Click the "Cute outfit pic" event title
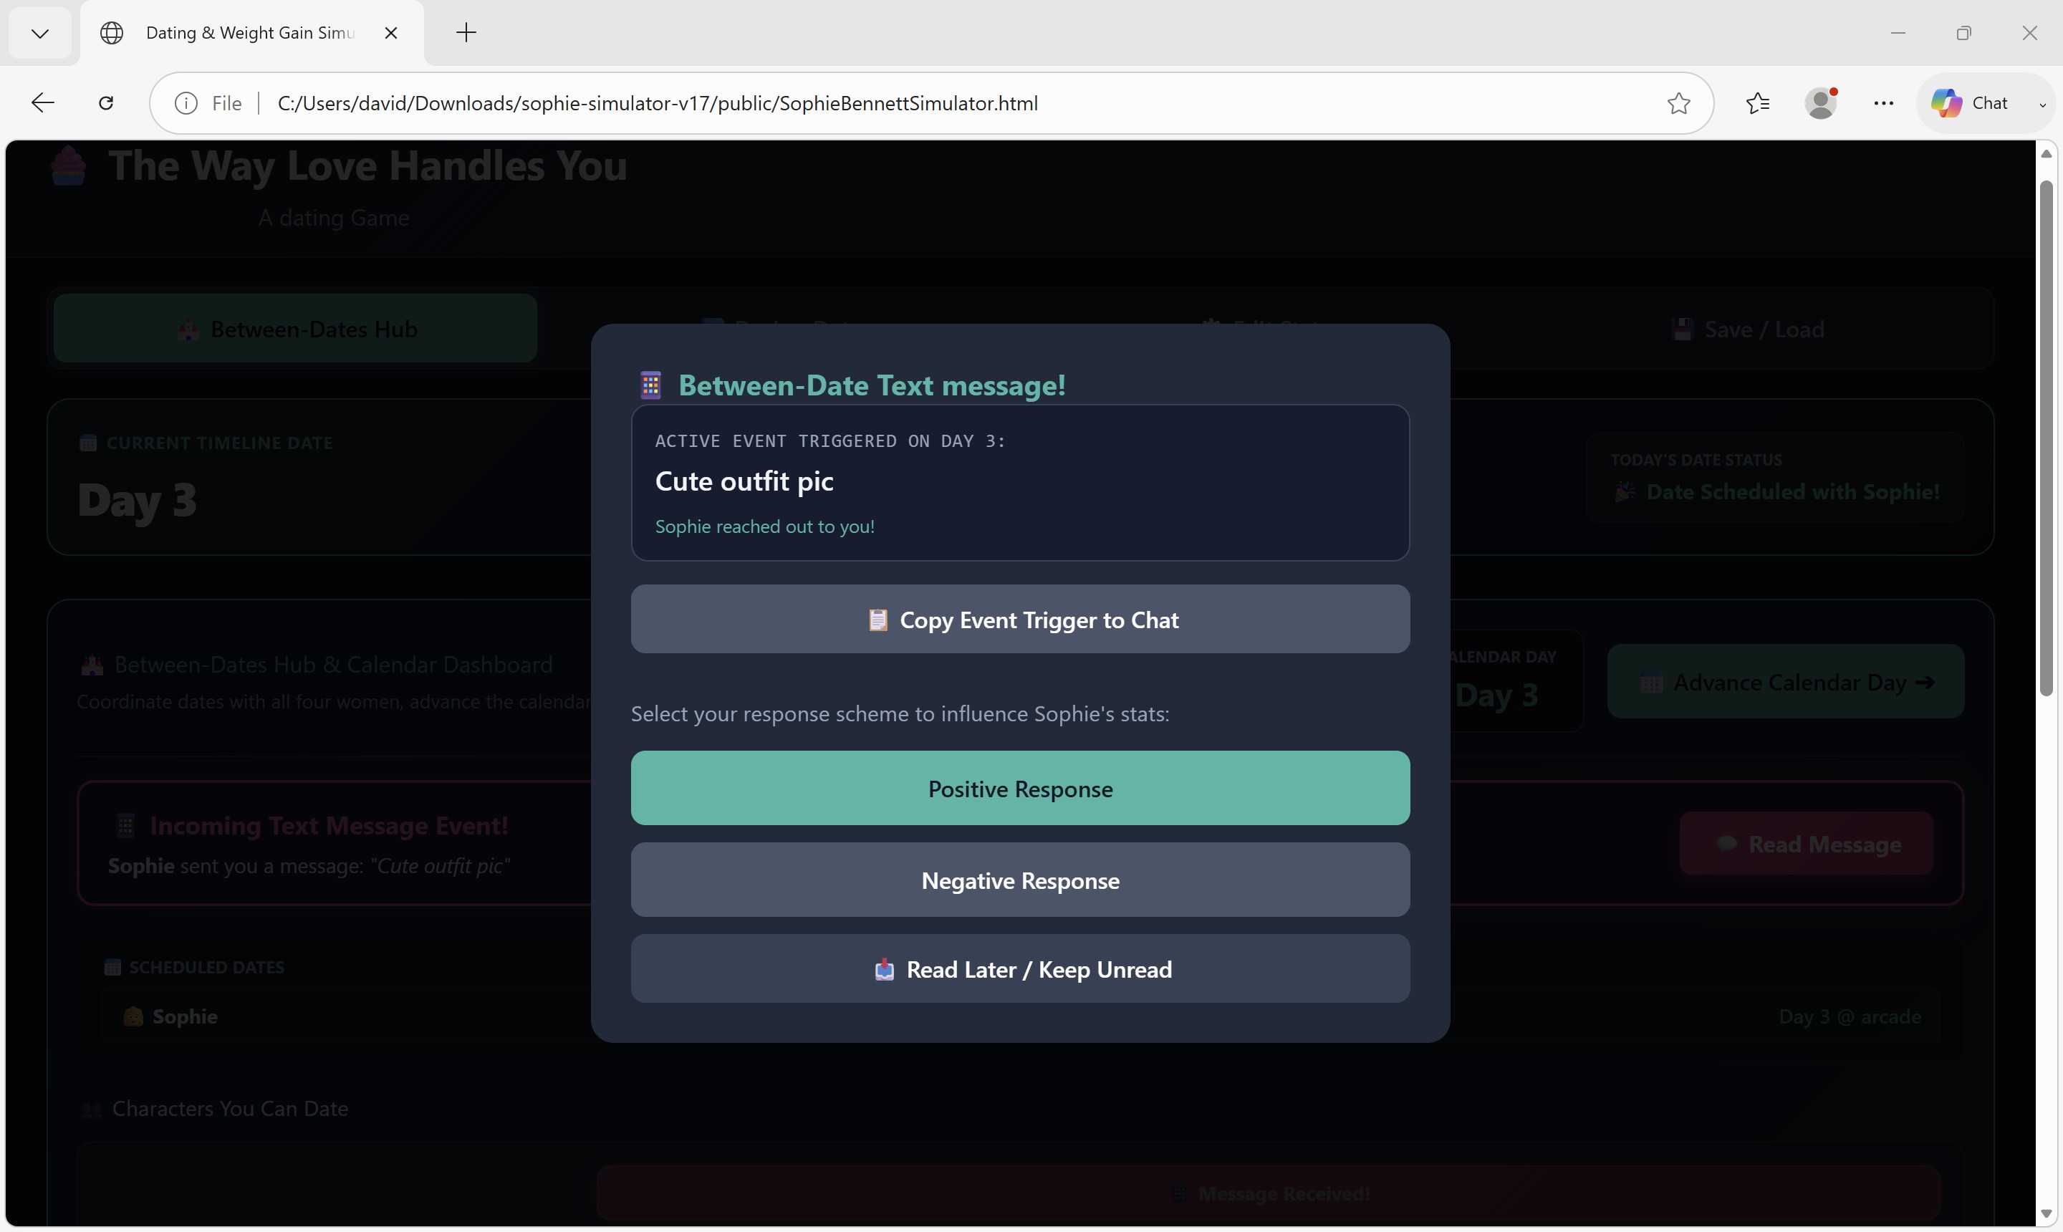 (744, 481)
